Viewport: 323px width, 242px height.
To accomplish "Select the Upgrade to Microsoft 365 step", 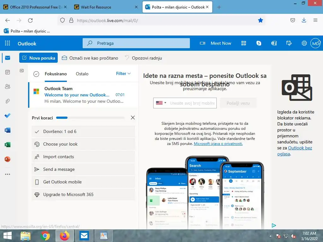I will [x=83, y=194].
